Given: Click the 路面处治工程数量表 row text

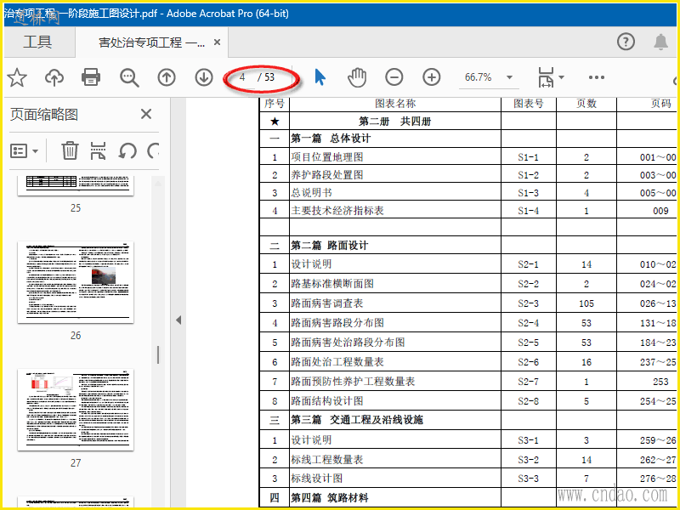Looking at the screenshot, I should pyautogui.click(x=337, y=362).
